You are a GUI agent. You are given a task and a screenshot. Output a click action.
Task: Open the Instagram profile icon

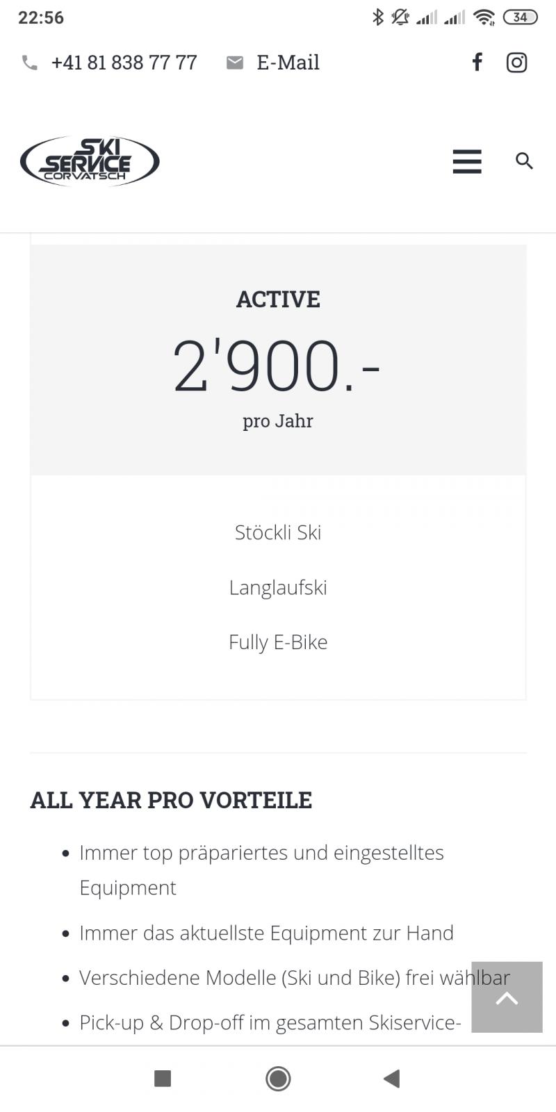click(516, 63)
